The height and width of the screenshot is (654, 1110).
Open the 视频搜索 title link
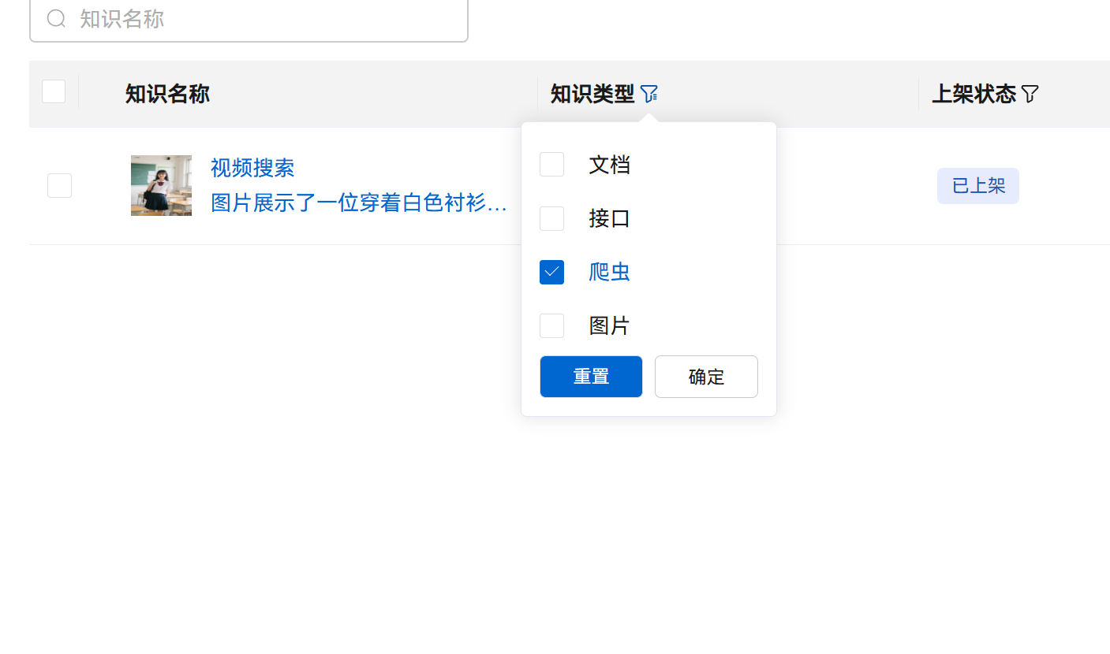coord(252,168)
